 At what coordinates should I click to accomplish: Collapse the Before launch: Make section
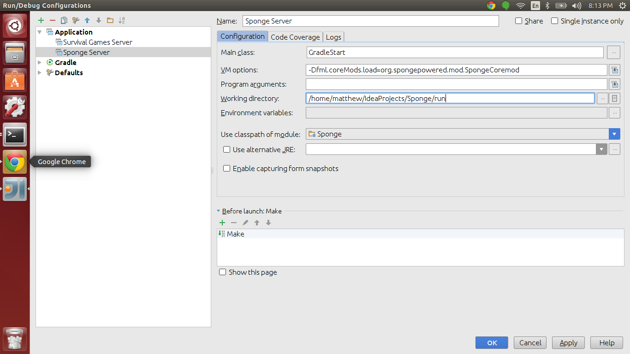(x=219, y=211)
